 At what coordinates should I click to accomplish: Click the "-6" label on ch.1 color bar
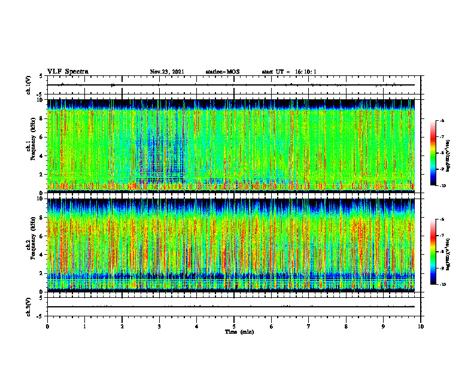pos(442,121)
